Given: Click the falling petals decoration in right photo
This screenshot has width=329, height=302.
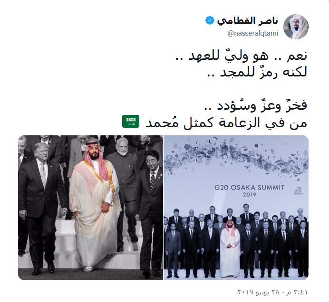Looking at the screenshot, I should pyautogui.click(x=236, y=157).
